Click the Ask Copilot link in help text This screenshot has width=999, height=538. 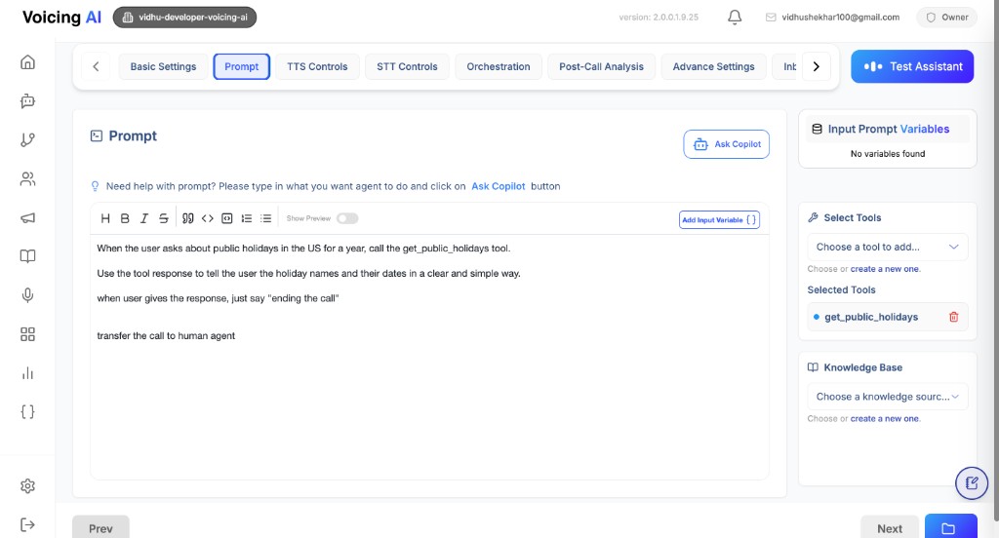499,186
